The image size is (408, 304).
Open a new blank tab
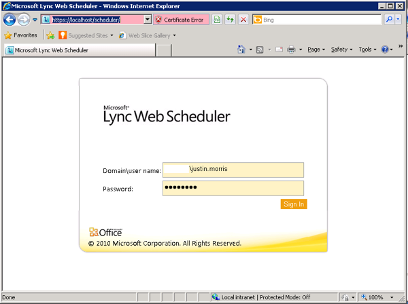click(x=164, y=50)
